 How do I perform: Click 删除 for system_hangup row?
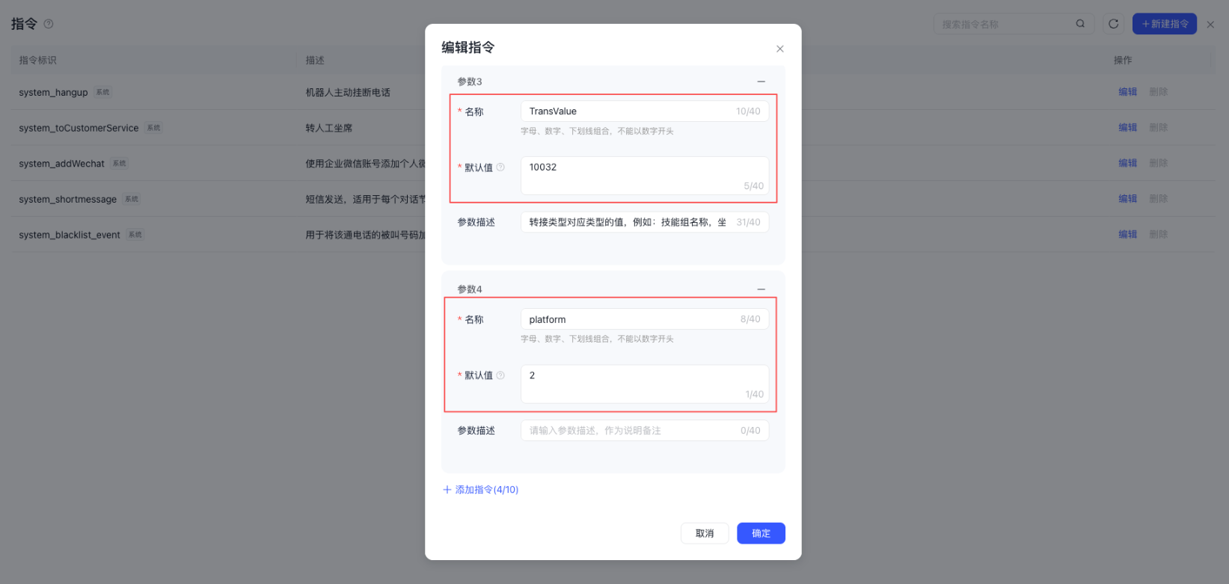click(1158, 92)
